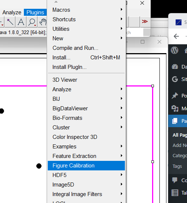Image resolution: width=187 pixels, height=203 pixels.
Task: Choose Install... menu entry
Action: tap(86, 58)
